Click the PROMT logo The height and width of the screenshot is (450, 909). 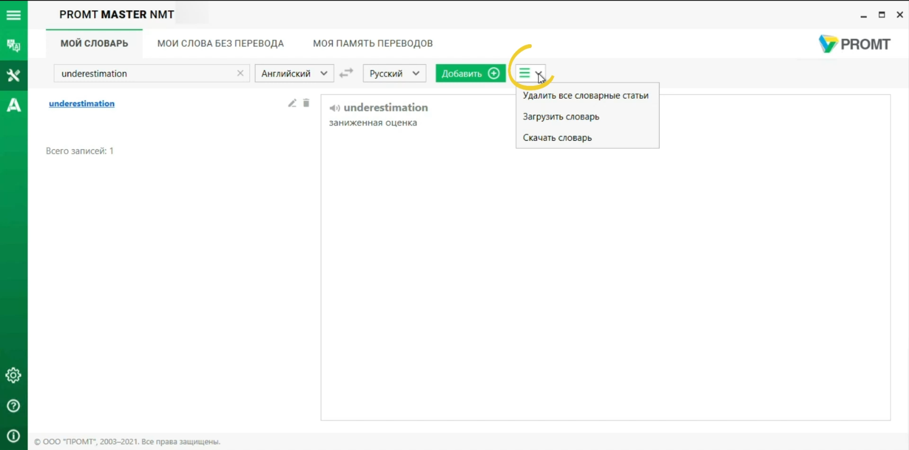pos(854,44)
